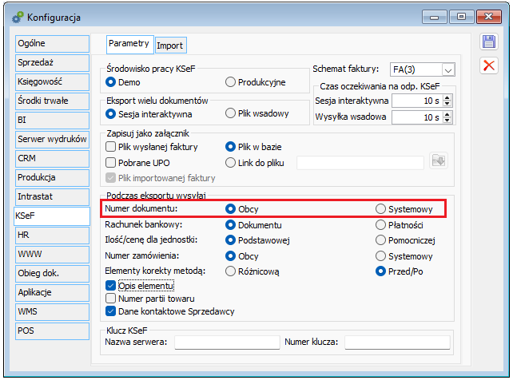This screenshot has height=380, width=513.
Task: Choose Systemowy for Numer dokumentu
Action: 381,209
